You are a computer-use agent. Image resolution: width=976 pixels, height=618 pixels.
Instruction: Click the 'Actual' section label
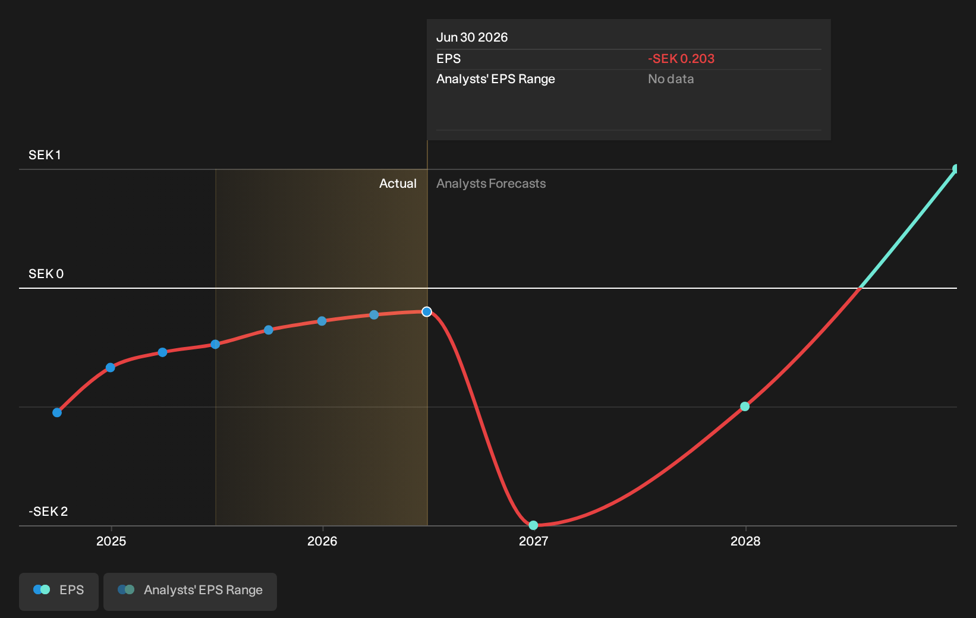(398, 184)
